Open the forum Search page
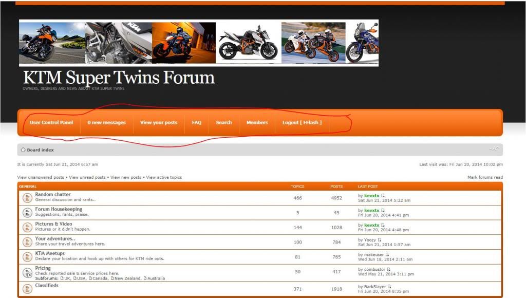The height and width of the screenshot is (298, 526). (x=224, y=122)
